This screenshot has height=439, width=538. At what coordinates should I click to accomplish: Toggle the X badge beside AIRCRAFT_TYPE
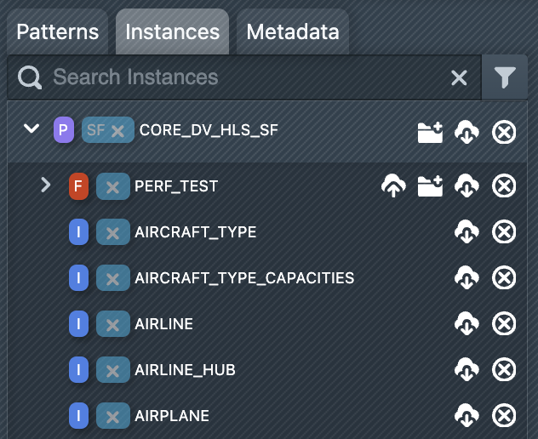[x=112, y=232]
